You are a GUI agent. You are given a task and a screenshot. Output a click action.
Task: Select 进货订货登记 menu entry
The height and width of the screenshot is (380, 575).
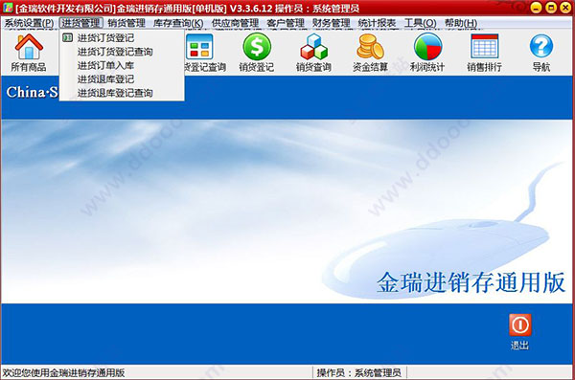[x=122, y=37]
